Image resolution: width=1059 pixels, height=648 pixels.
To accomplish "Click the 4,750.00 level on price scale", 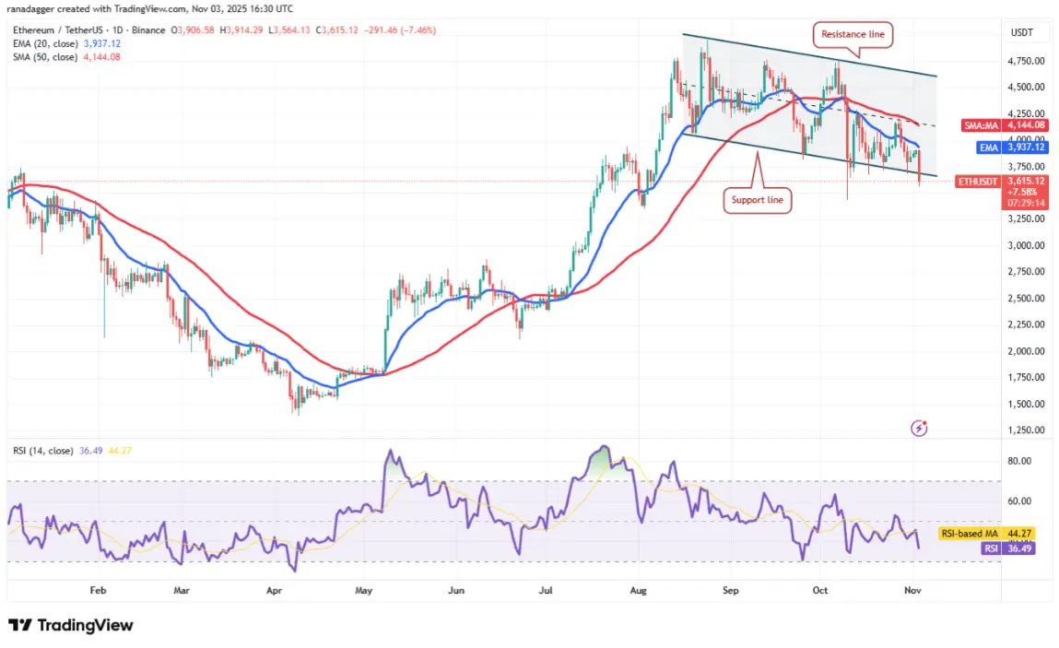I will [1026, 61].
